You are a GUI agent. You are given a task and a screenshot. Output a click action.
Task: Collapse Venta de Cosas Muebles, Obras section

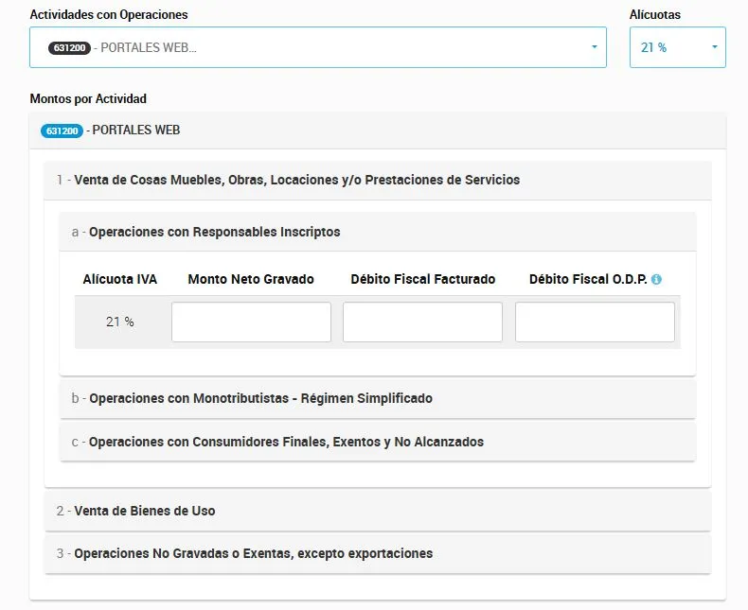(378, 180)
